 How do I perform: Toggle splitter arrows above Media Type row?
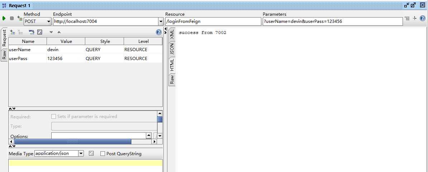pyautogui.click(x=12, y=146)
